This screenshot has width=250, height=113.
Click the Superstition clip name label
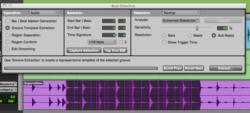coord(33,83)
